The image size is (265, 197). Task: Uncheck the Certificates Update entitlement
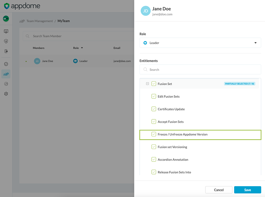pos(154,109)
